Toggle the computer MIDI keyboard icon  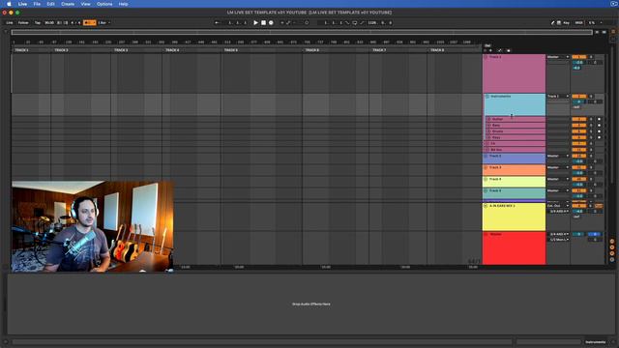(559, 23)
